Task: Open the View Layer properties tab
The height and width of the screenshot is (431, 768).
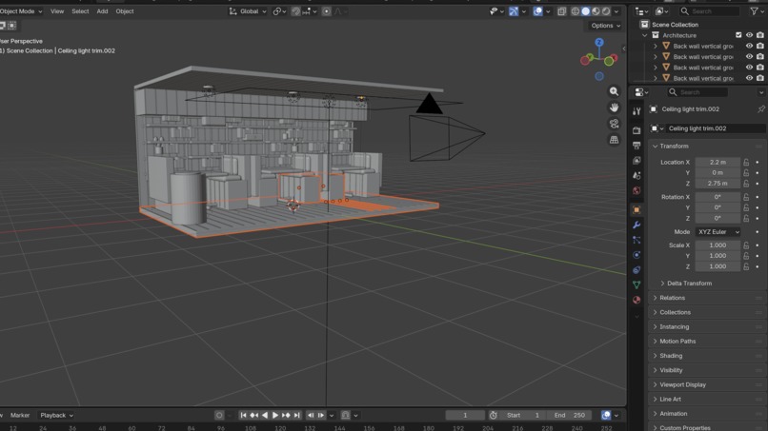Action: point(637,161)
